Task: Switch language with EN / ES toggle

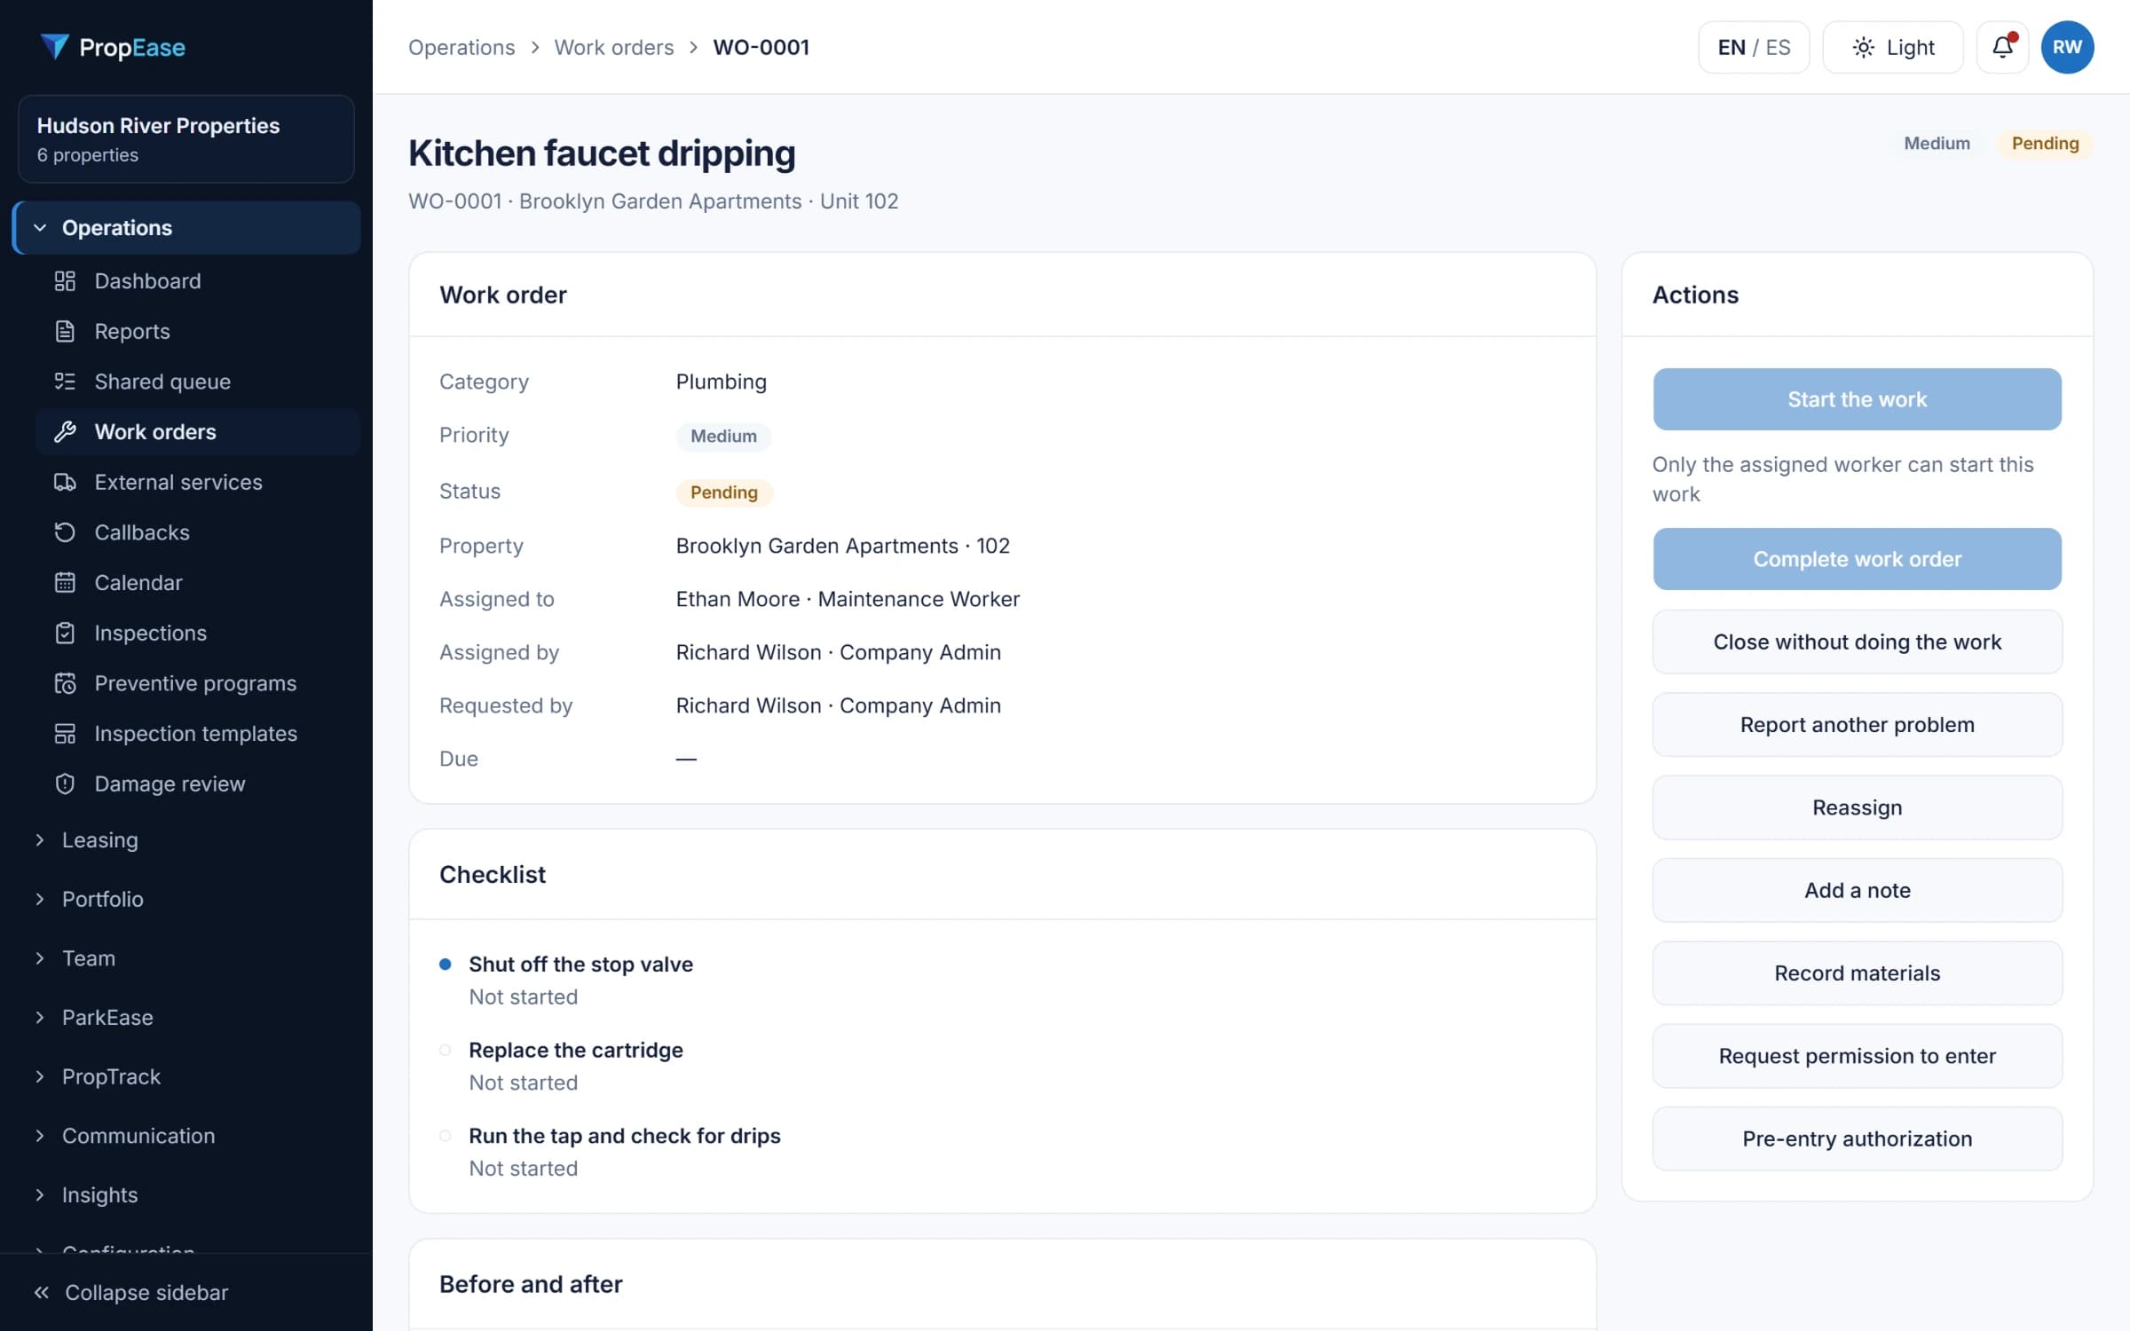Action: (1754, 47)
